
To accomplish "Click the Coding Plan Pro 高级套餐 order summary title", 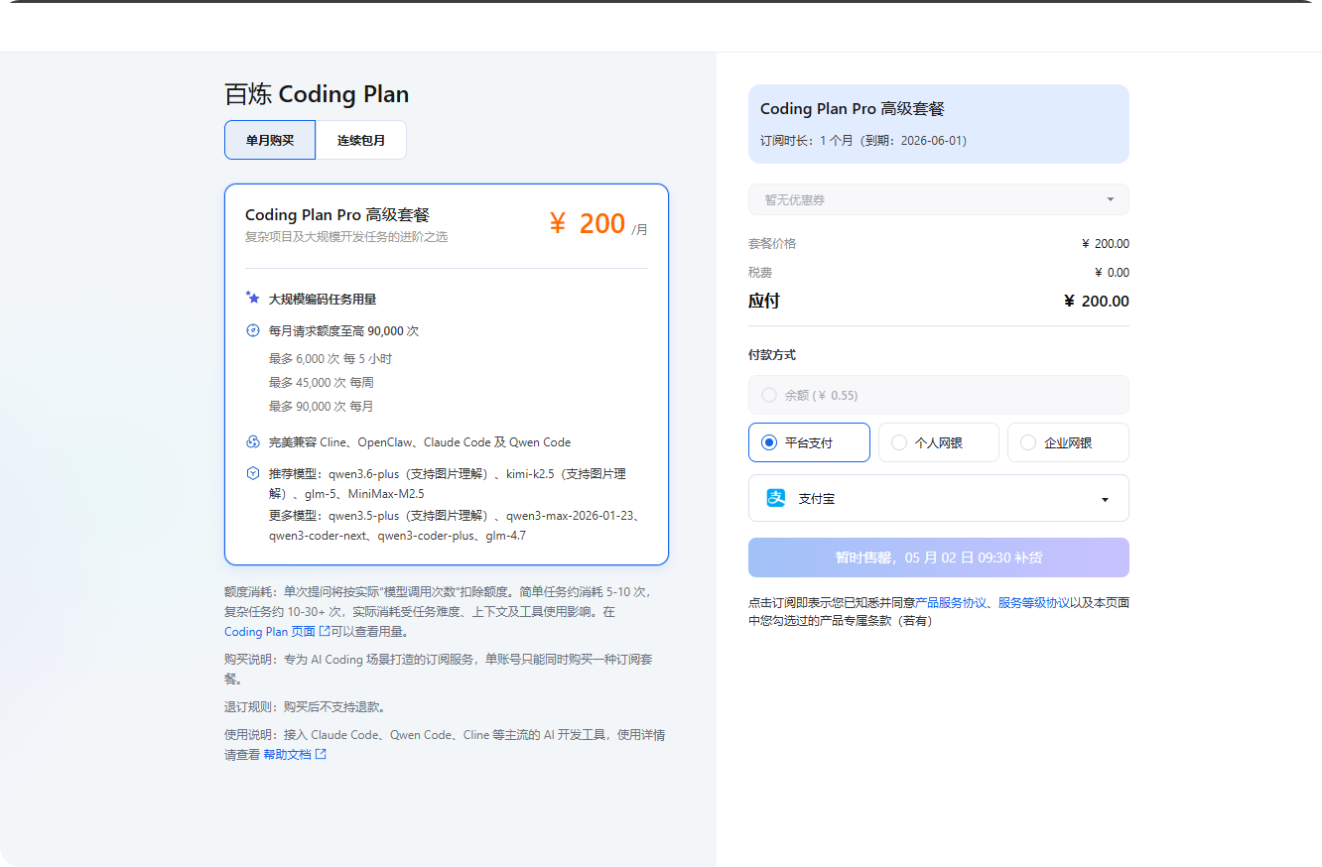I will click(853, 109).
